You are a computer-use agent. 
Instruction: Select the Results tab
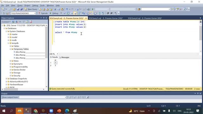54,57
